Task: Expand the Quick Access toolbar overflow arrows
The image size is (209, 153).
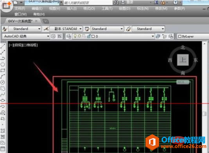Action: (21, 2)
